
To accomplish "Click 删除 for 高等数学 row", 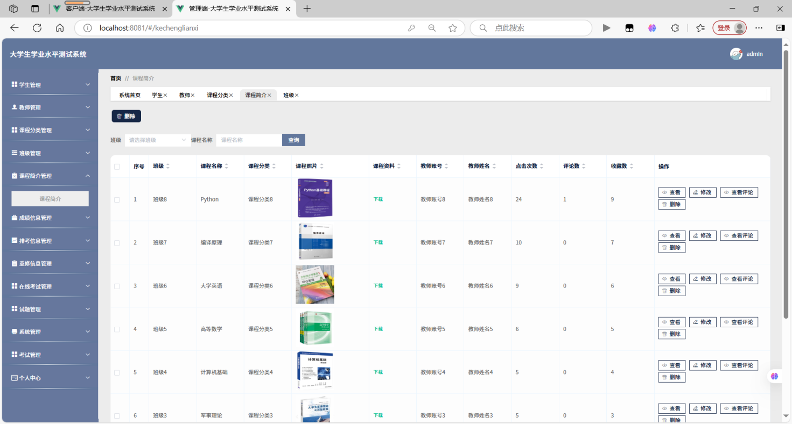I will pos(671,334).
